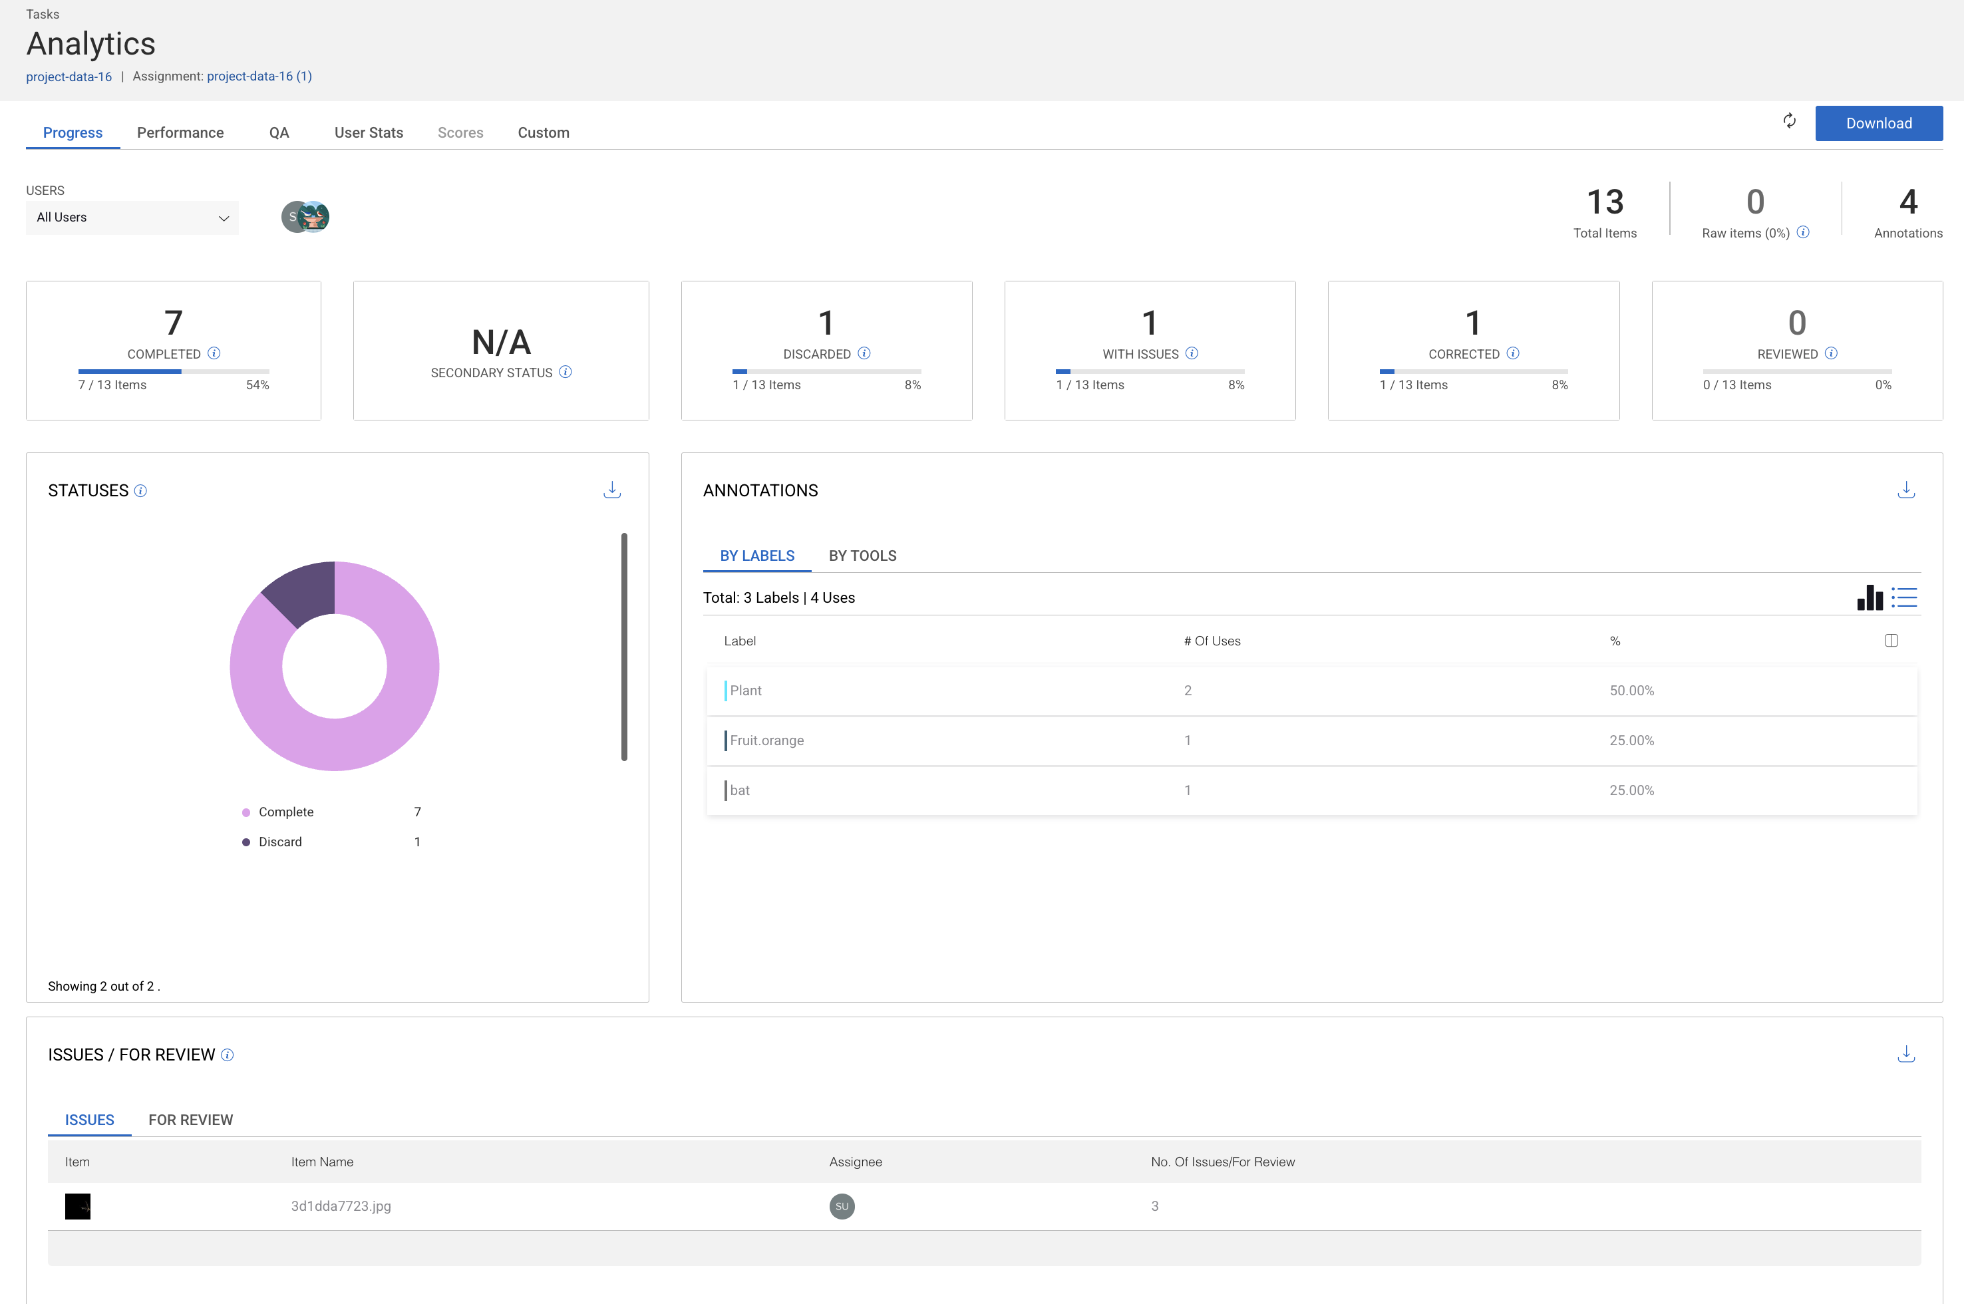Click info icon next to REVIEWED
This screenshot has width=1964, height=1304.
click(1831, 353)
